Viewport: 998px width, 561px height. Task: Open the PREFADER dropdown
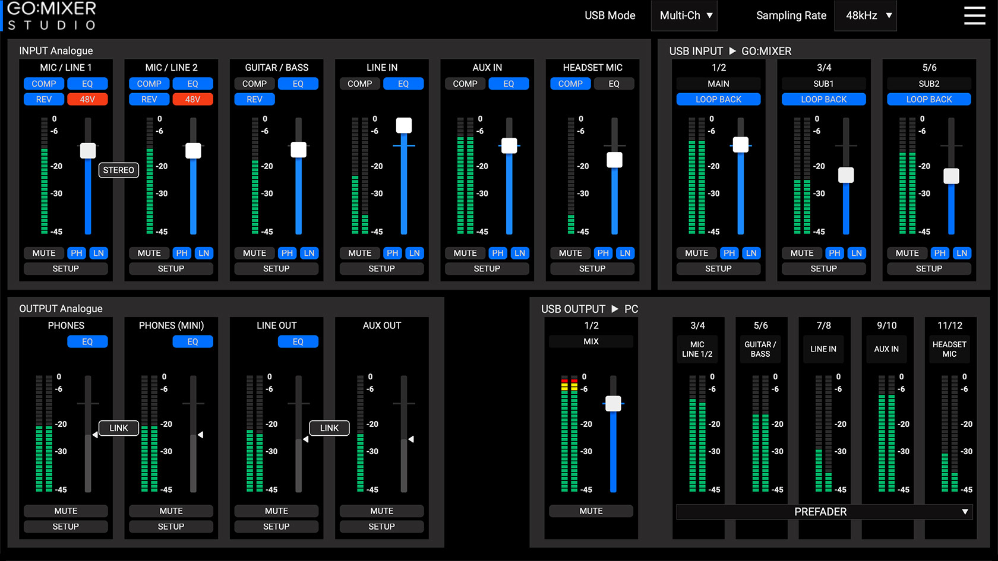pyautogui.click(x=824, y=512)
